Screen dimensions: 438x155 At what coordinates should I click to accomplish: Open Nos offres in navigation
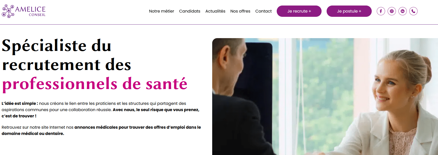coord(240,11)
